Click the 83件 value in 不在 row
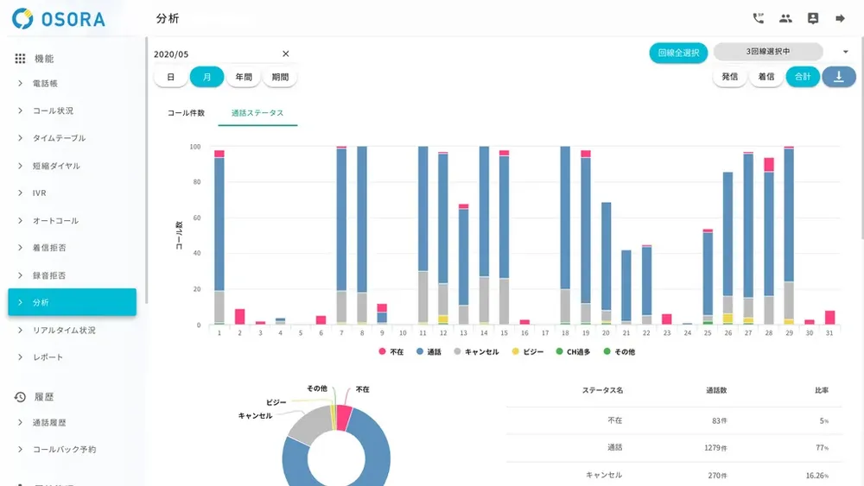The width and height of the screenshot is (864, 486). [x=719, y=420]
